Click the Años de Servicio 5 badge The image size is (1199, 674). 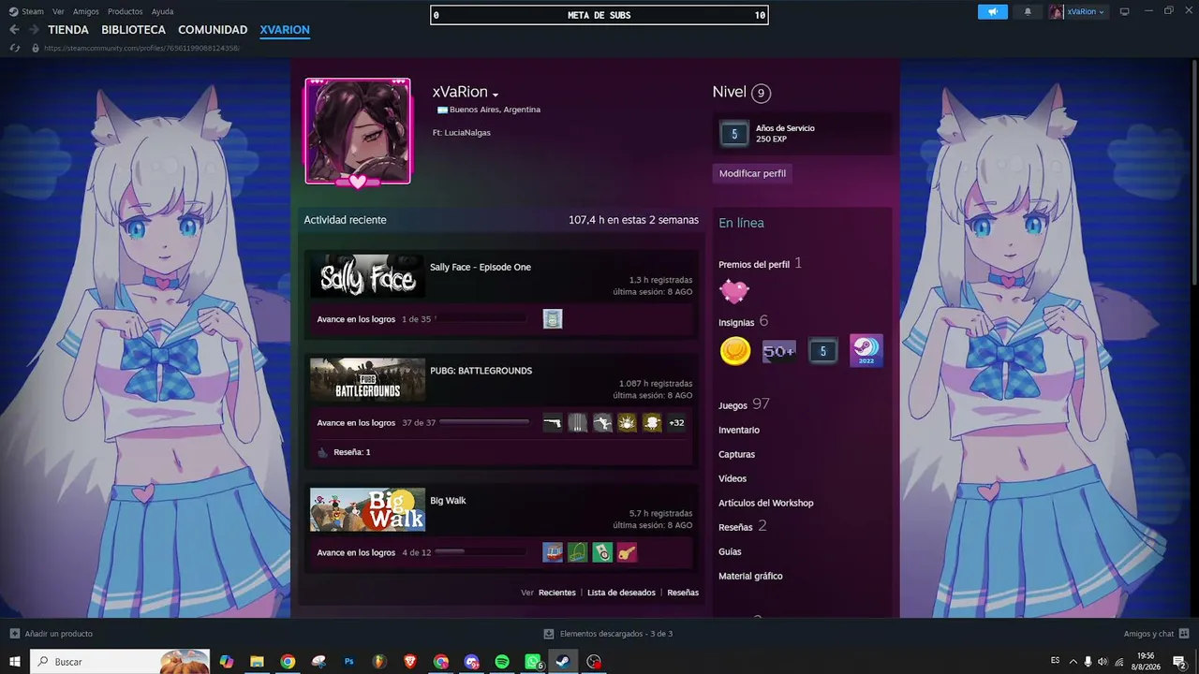tap(734, 134)
